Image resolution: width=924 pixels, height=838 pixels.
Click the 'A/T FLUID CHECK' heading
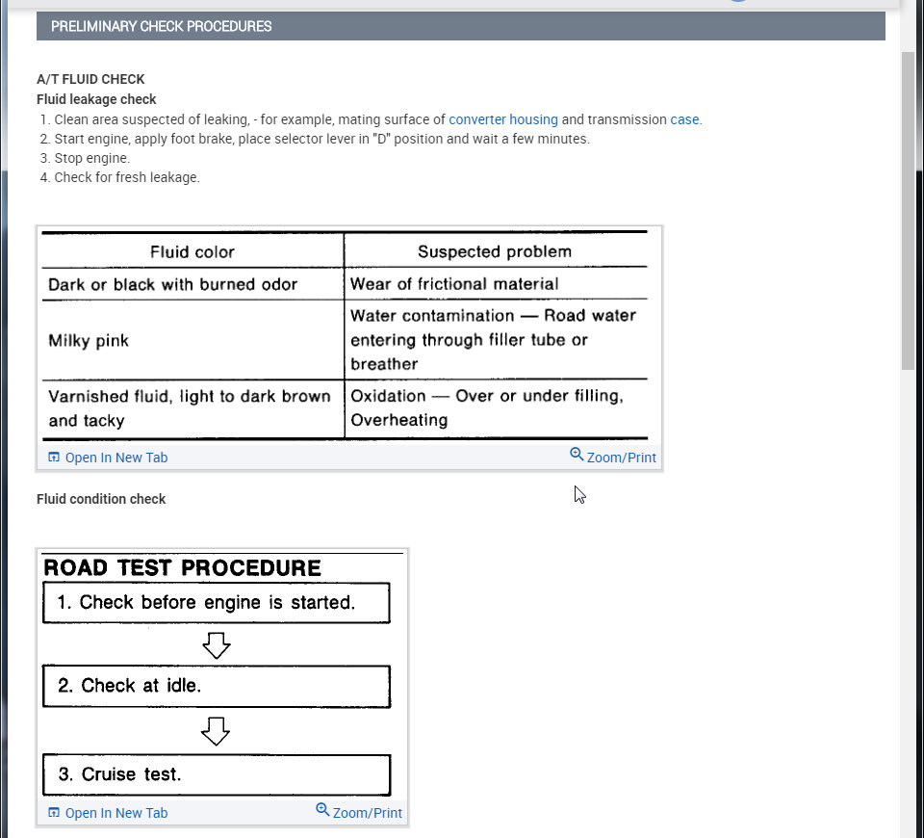90,80
